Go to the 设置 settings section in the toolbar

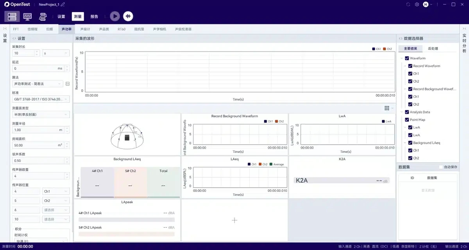pos(61,16)
